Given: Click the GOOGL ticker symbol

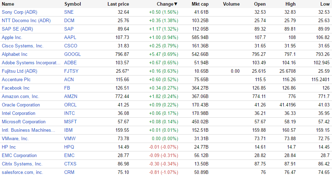Looking at the screenshot, I should pos(72,54).
